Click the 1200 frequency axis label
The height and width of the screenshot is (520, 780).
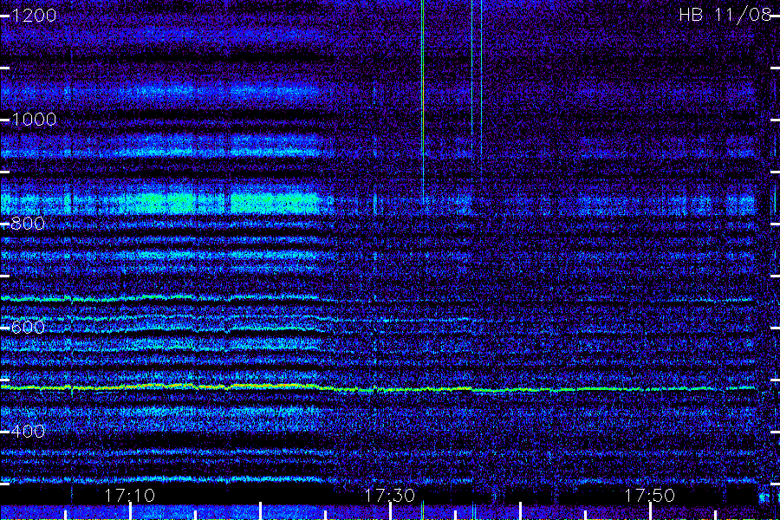33,16
